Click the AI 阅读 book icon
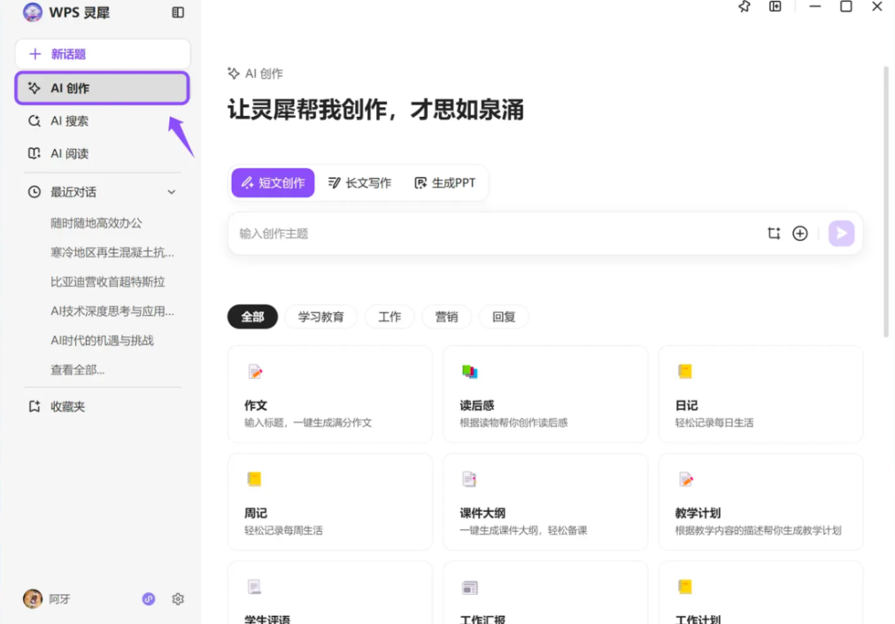 coord(35,154)
